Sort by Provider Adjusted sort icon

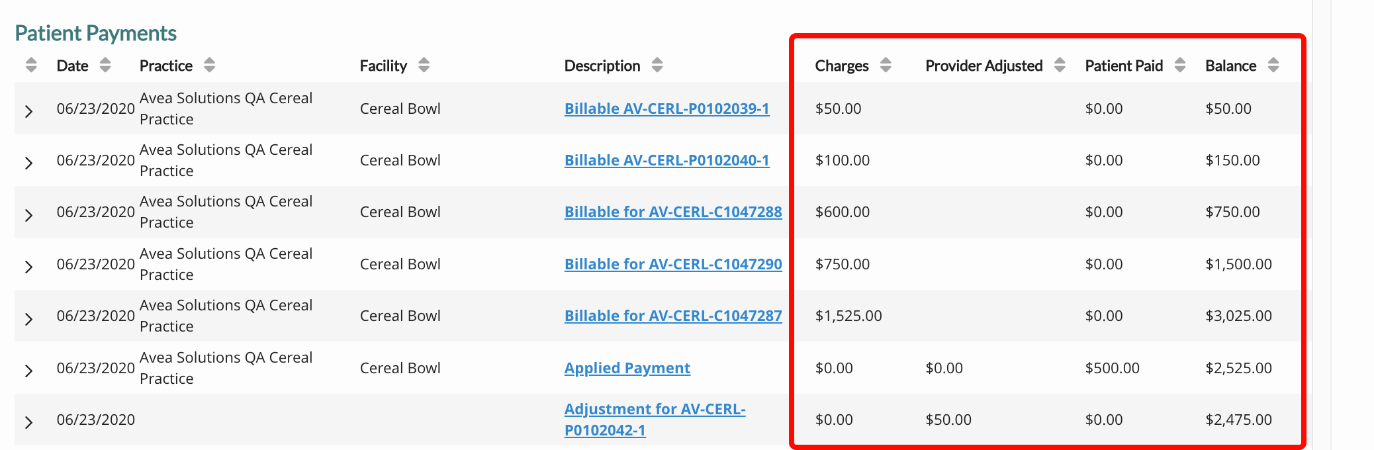pos(1060,65)
